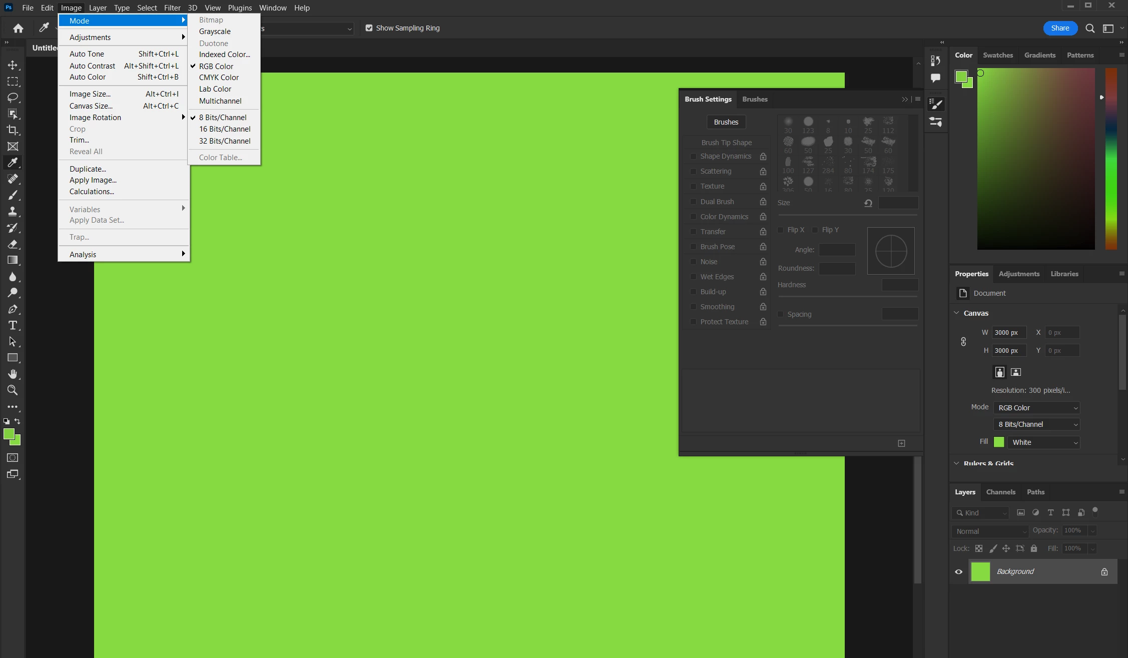Switch to the Channels tab
This screenshot has width=1128, height=658.
pyautogui.click(x=1000, y=492)
